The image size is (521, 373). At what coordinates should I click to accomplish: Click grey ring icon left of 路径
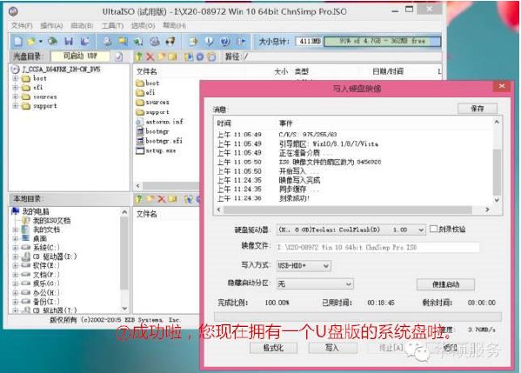tap(211, 57)
